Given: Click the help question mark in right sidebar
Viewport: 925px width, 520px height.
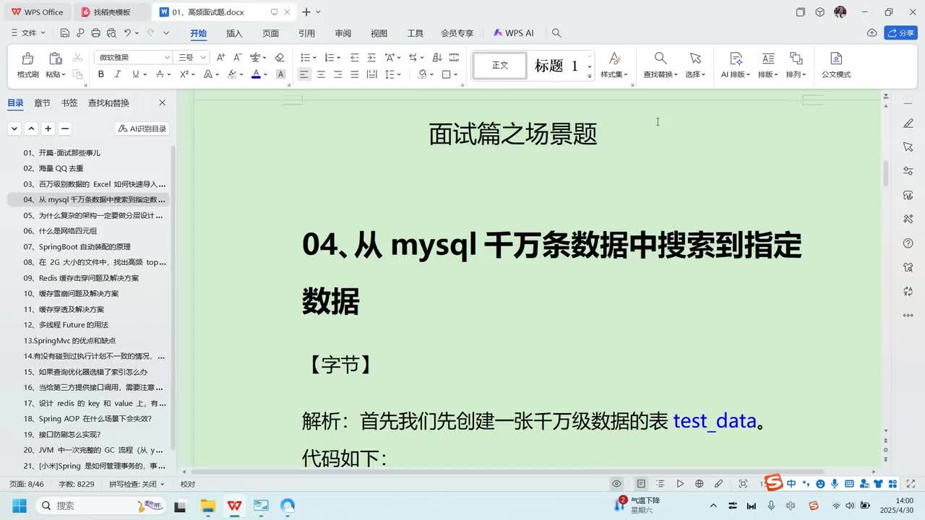Looking at the screenshot, I should tap(908, 243).
